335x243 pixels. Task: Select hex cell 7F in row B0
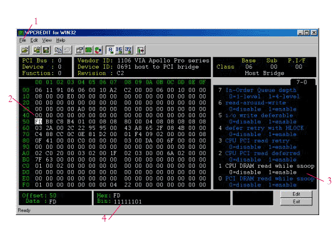pyautogui.click(x=38, y=159)
